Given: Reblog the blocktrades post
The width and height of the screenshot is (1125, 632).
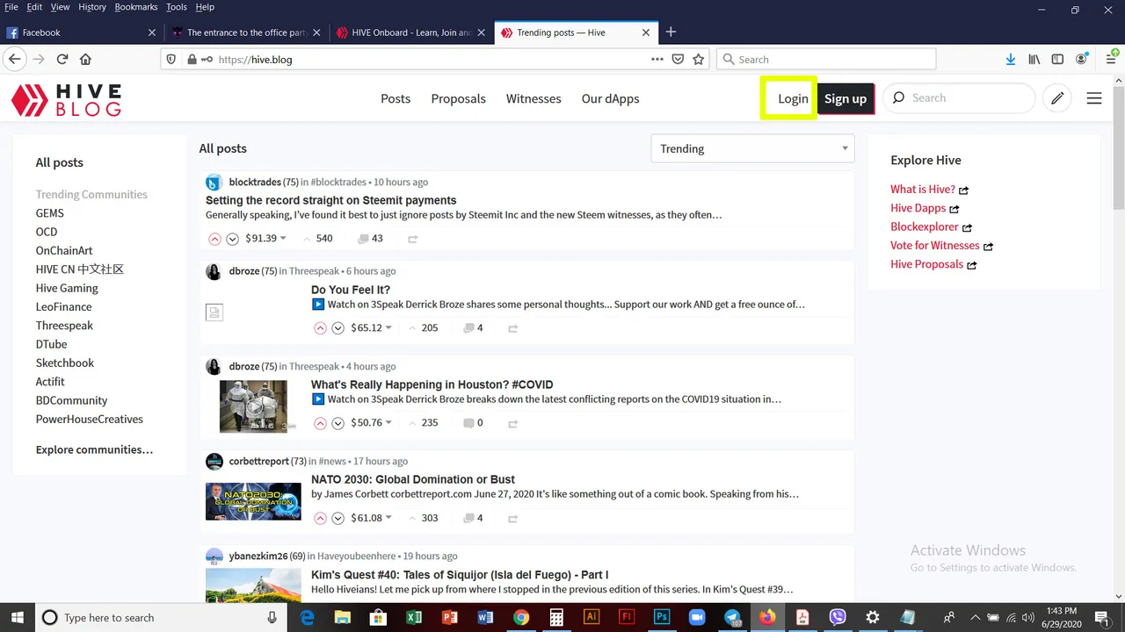Looking at the screenshot, I should 412,239.
